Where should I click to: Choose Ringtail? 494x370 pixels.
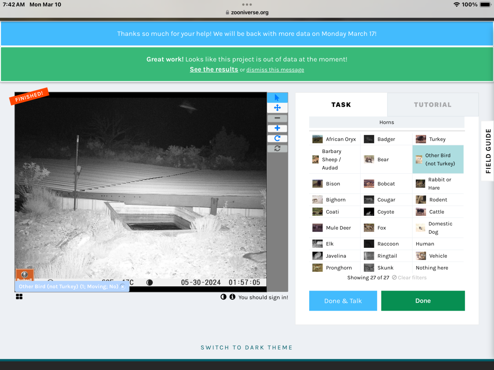(x=386, y=256)
